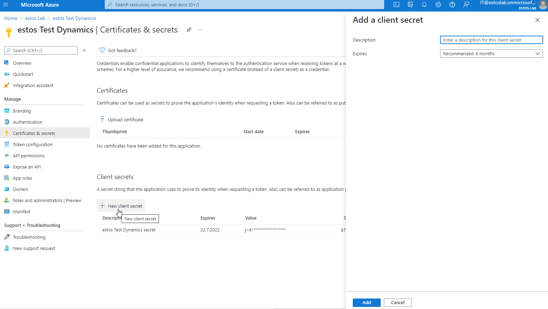
Task: Click the help question mark icon
Action: click(x=452, y=5)
